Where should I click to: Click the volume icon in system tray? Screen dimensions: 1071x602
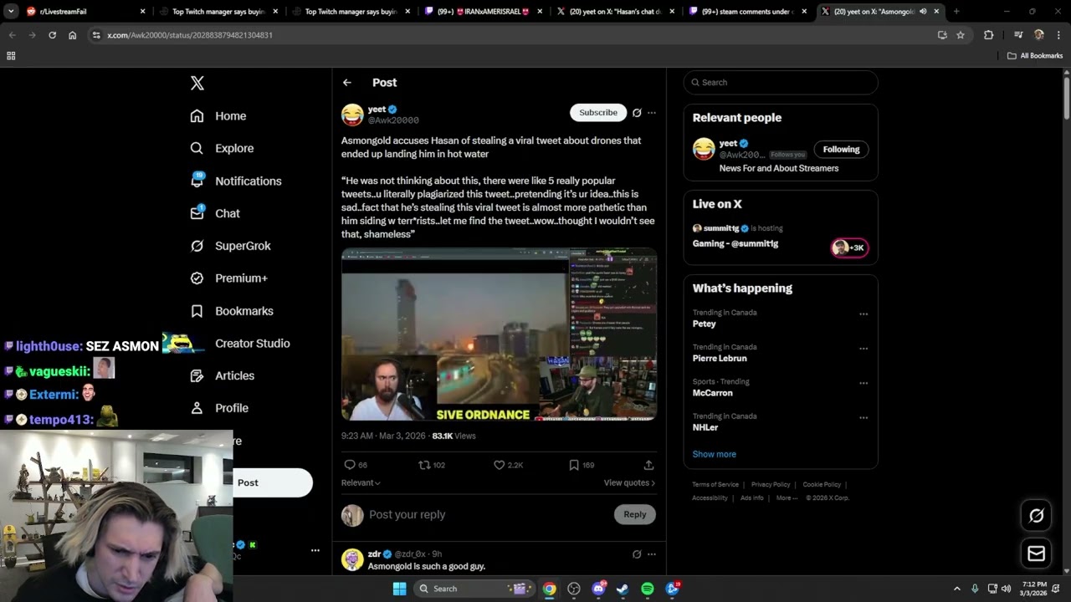1006,589
